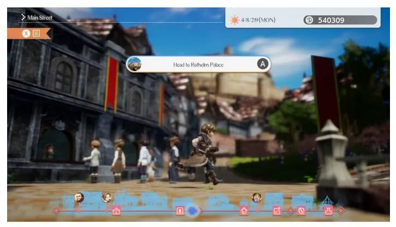Click the Main Street location label
Viewport: 396px width, 227px height.
pyautogui.click(x=40, y=17)
